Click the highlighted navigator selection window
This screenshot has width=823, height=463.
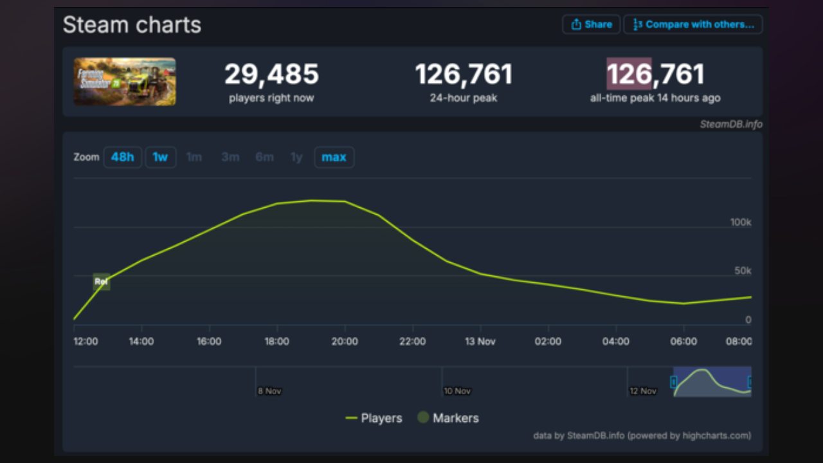tap(712, 381)
